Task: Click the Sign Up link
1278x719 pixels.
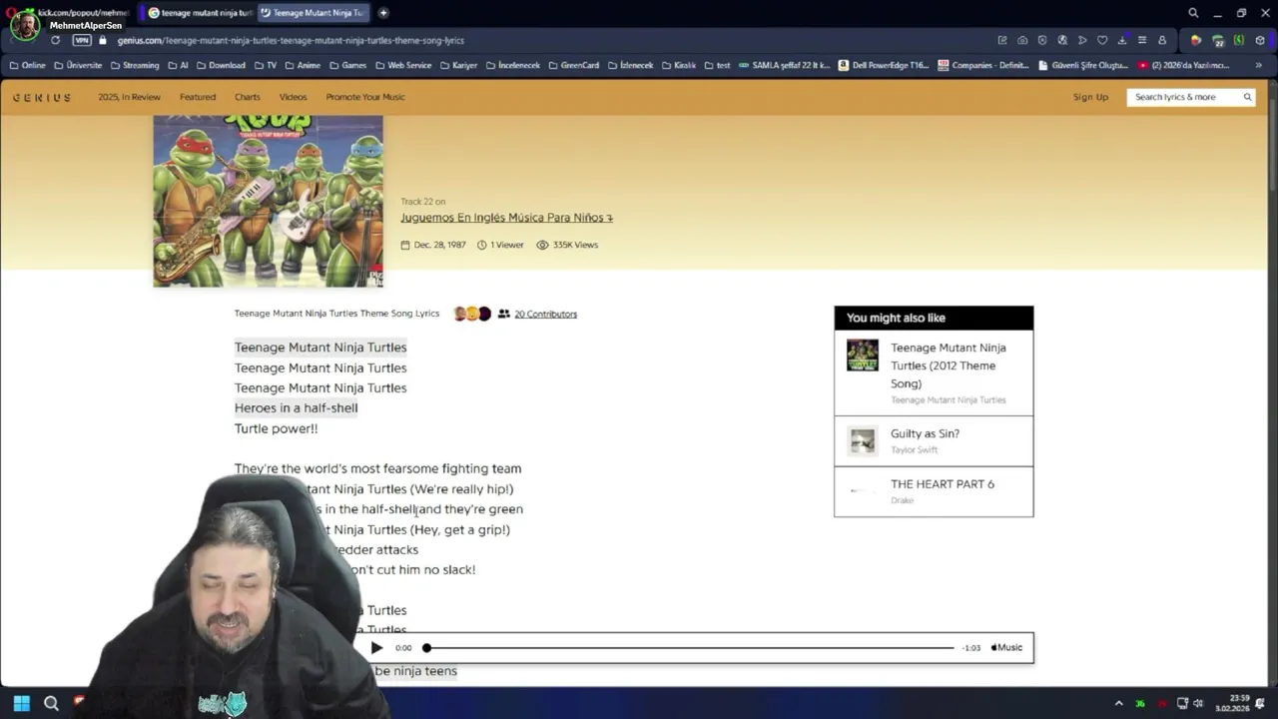Action: [x=1090, y=97]
